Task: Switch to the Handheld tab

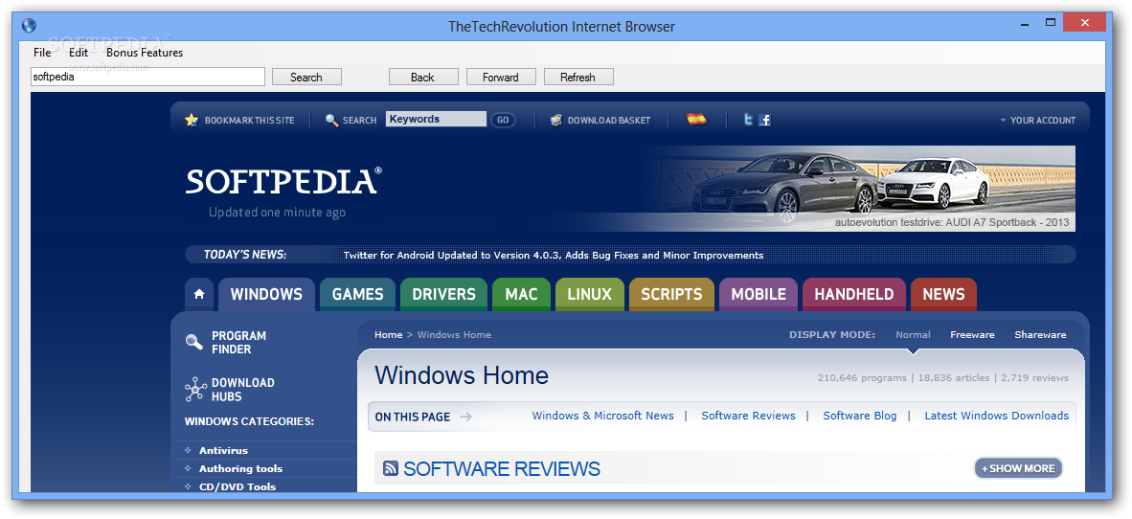Action: tap(854, 295)
